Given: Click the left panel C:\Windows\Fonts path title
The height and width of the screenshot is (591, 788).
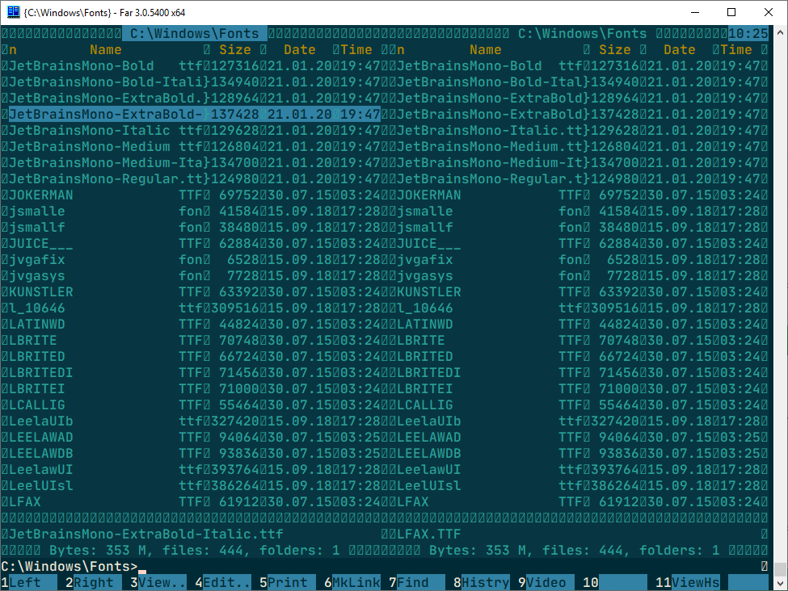Looking at the screenshot, I should point(195,34).
